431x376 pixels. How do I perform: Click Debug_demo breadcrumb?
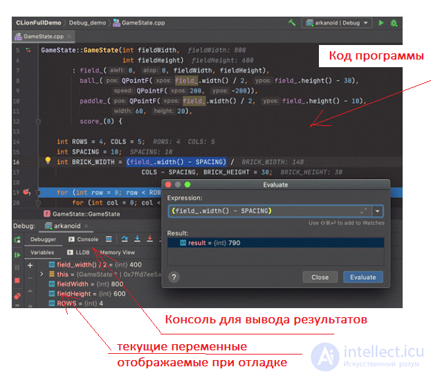click(87, 23)
